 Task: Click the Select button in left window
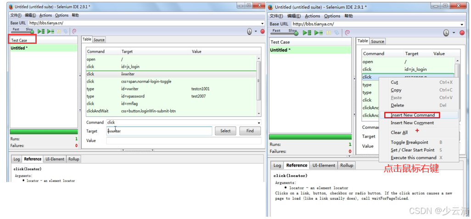(x=225, y=131)
